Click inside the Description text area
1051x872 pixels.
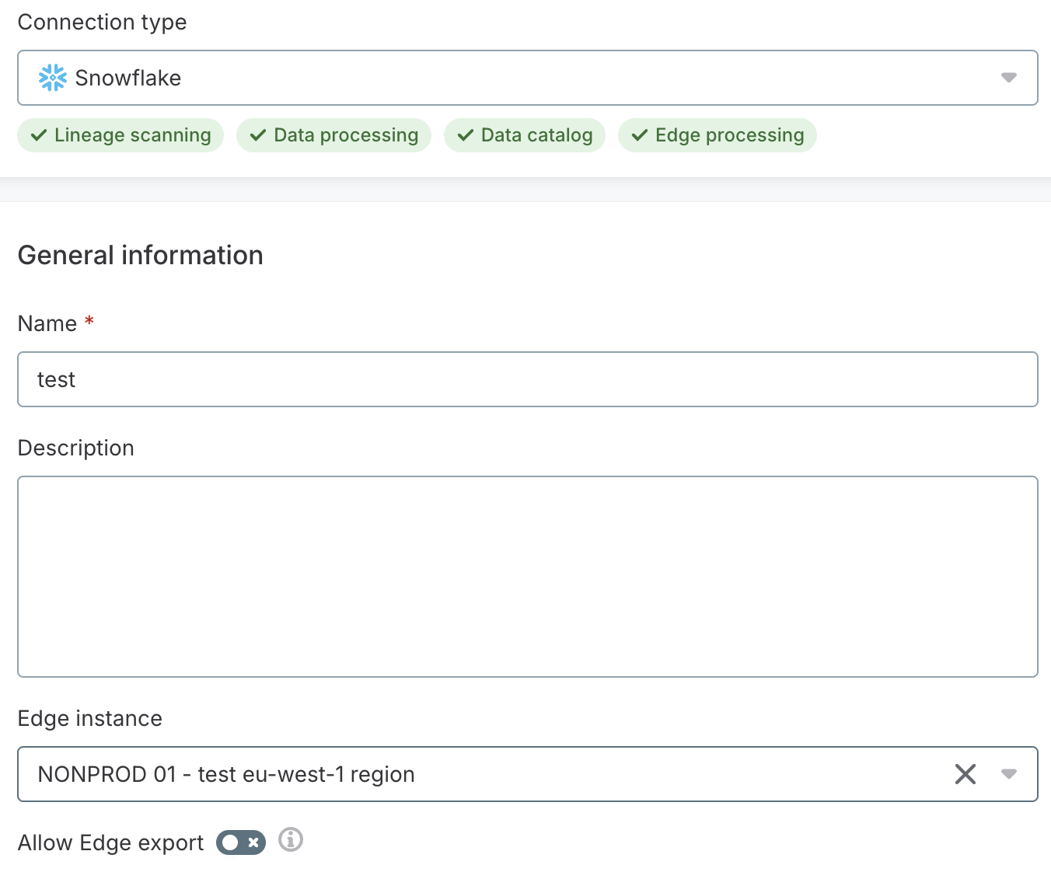tap(527, 577)
